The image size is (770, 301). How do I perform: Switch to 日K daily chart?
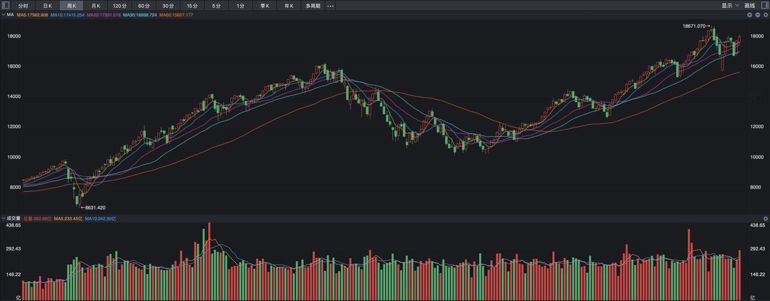coord(47,5)
